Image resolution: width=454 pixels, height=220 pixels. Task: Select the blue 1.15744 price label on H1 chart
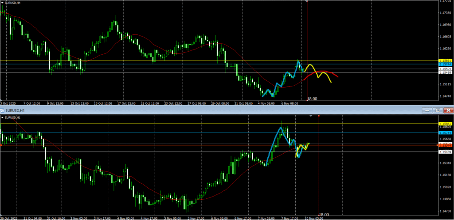click(x=445, y=133)
